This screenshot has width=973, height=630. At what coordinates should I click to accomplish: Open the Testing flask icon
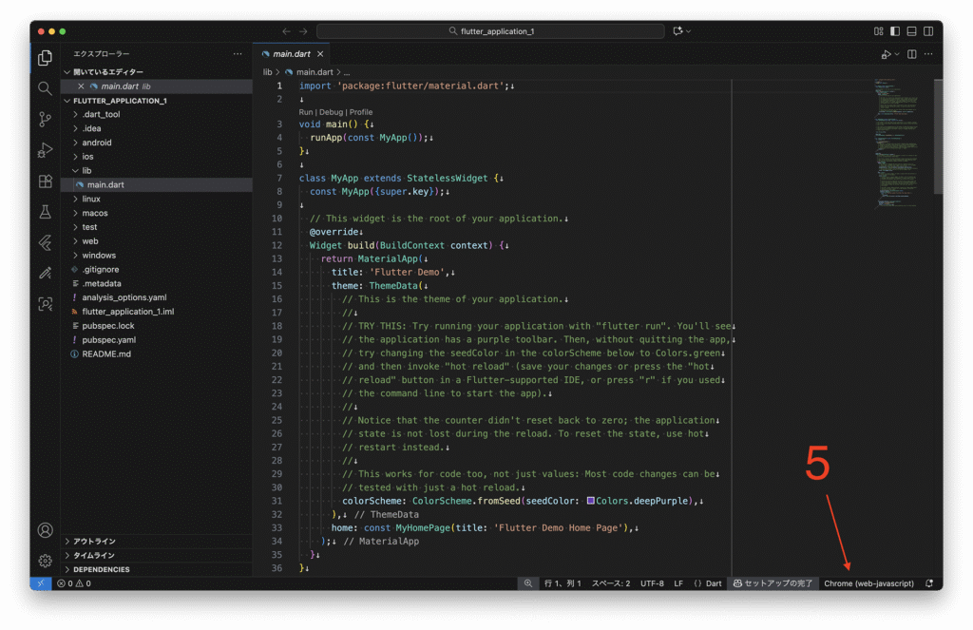(45, 212)
